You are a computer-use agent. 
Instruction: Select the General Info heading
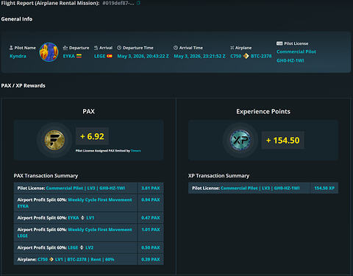click(17, 19)
